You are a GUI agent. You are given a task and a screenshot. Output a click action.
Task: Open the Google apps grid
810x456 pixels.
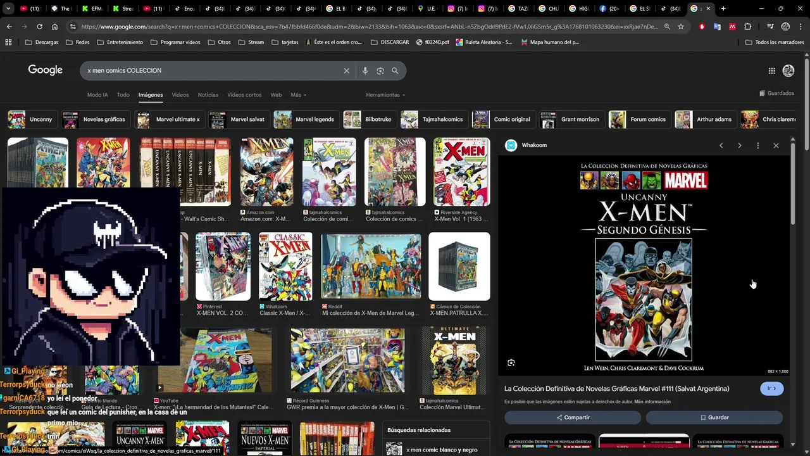point(771,71)
